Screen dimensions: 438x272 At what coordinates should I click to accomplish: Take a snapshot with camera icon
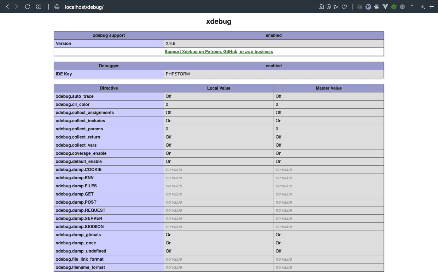[321, 7]
